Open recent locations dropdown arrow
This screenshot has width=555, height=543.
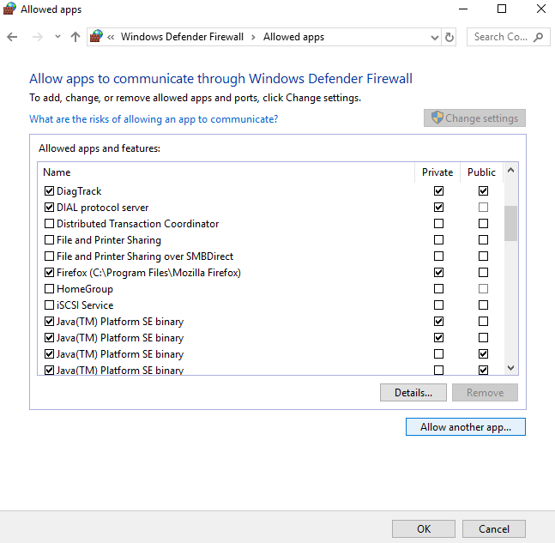pos(57,37)
